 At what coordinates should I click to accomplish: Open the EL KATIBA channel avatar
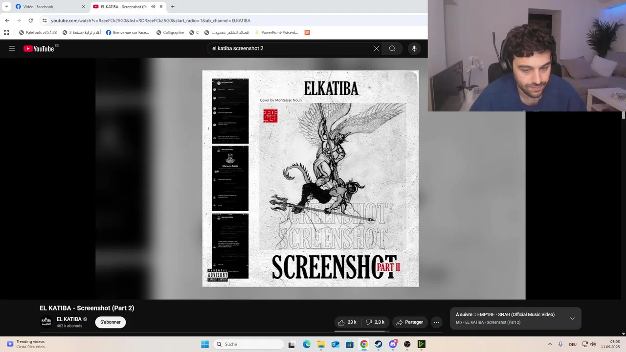pos(46,322)
